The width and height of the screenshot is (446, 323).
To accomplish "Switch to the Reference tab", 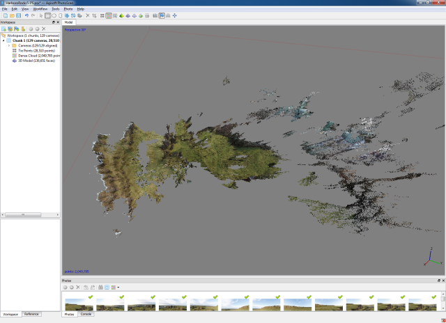I will click(x=31, y=314).
